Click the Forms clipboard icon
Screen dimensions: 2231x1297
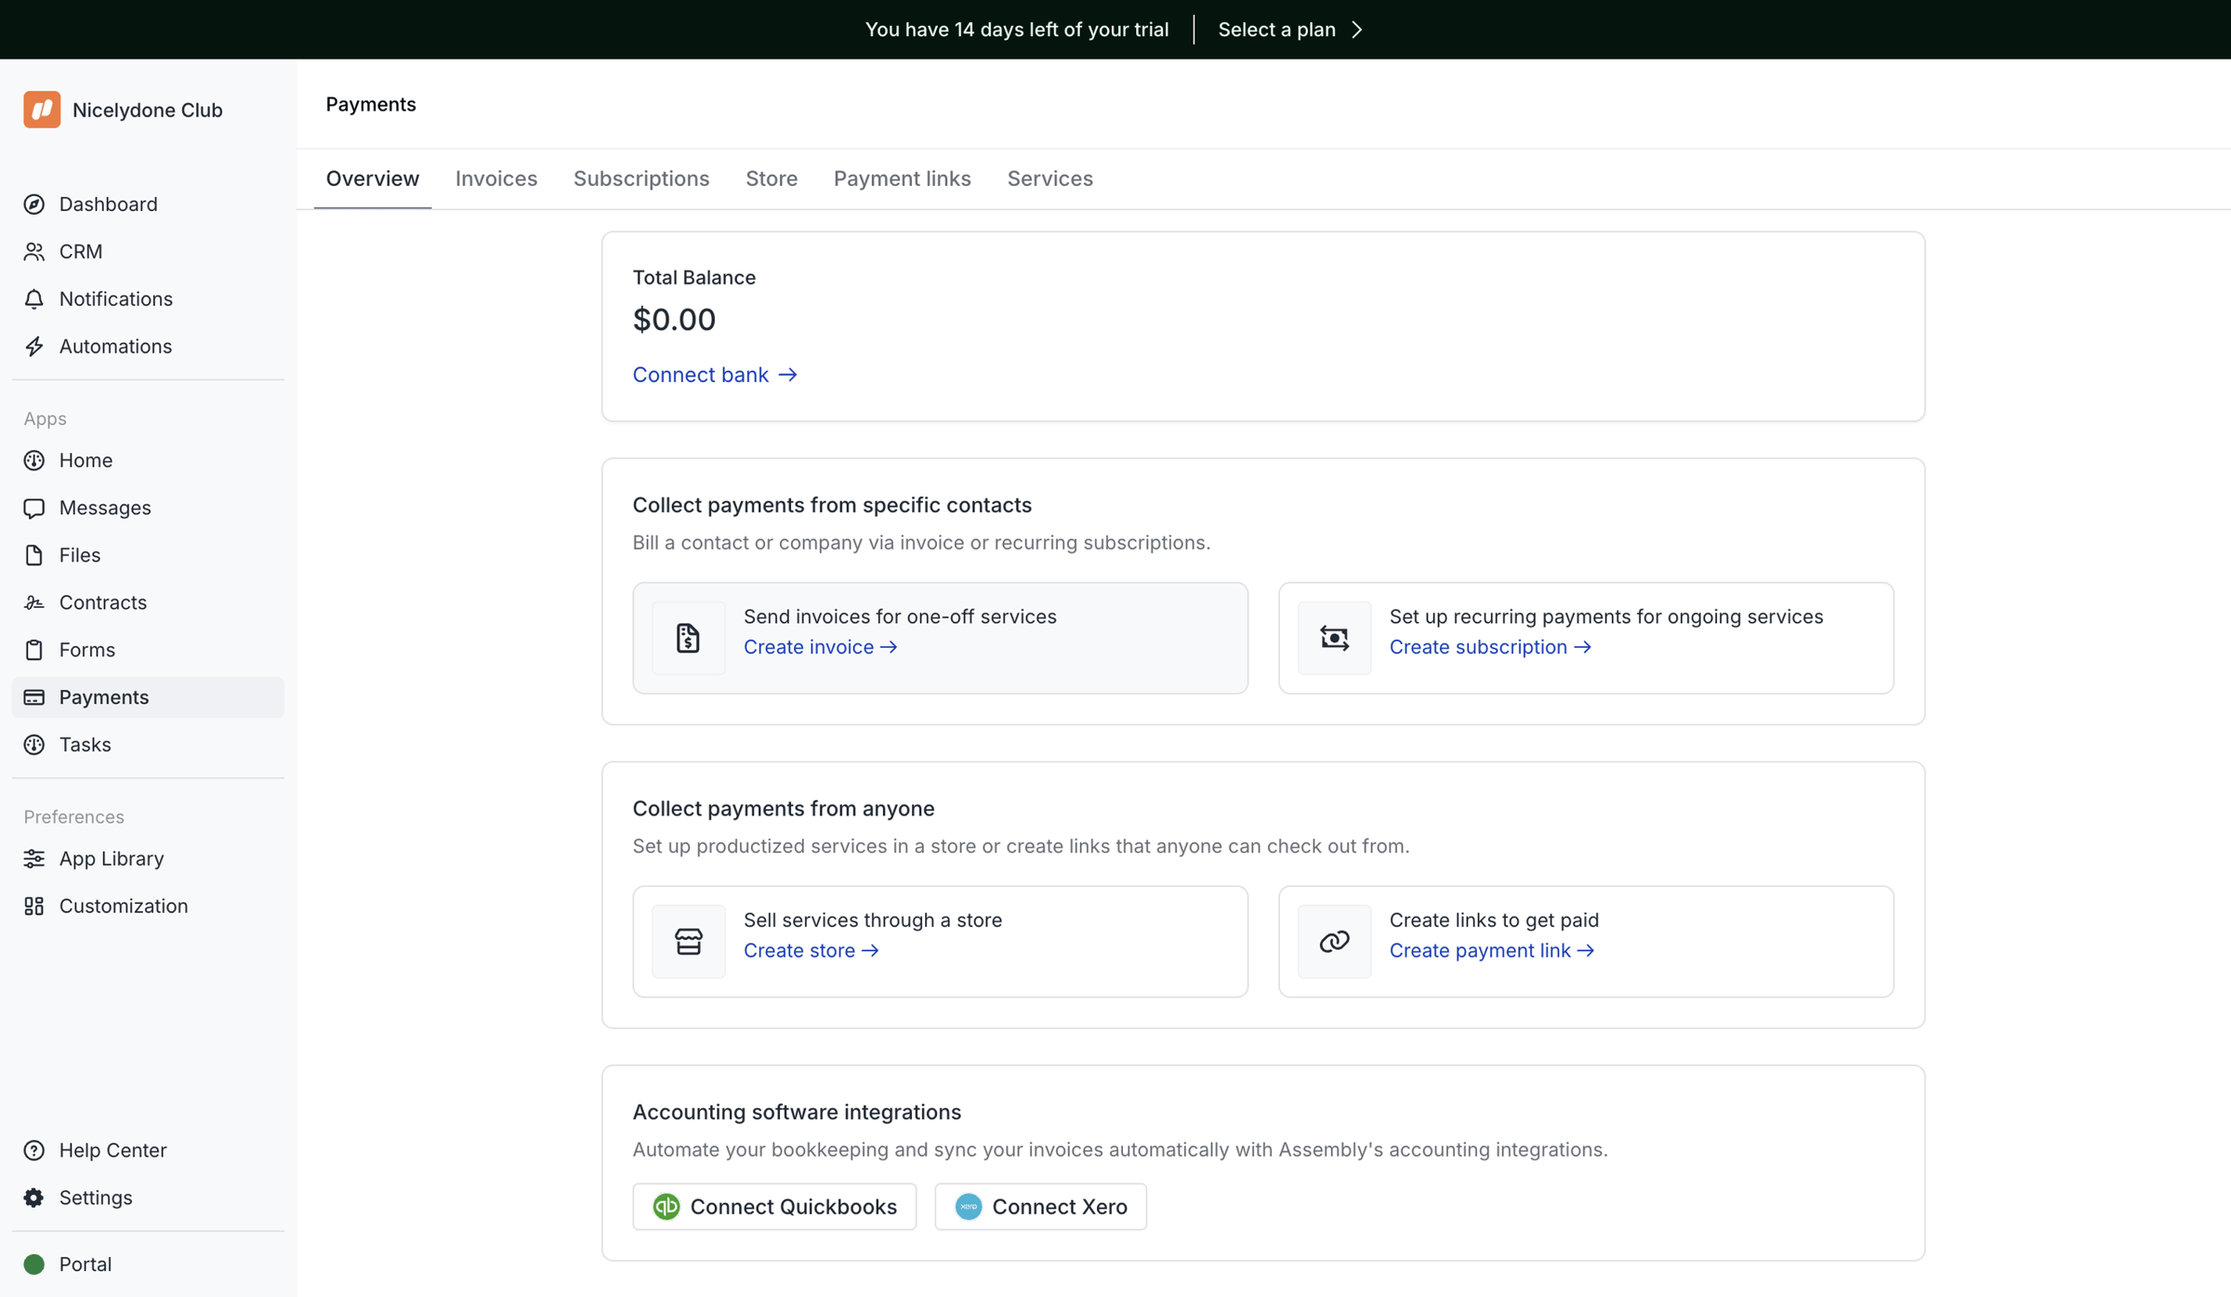pyautogui.click(x=34, y=651)
